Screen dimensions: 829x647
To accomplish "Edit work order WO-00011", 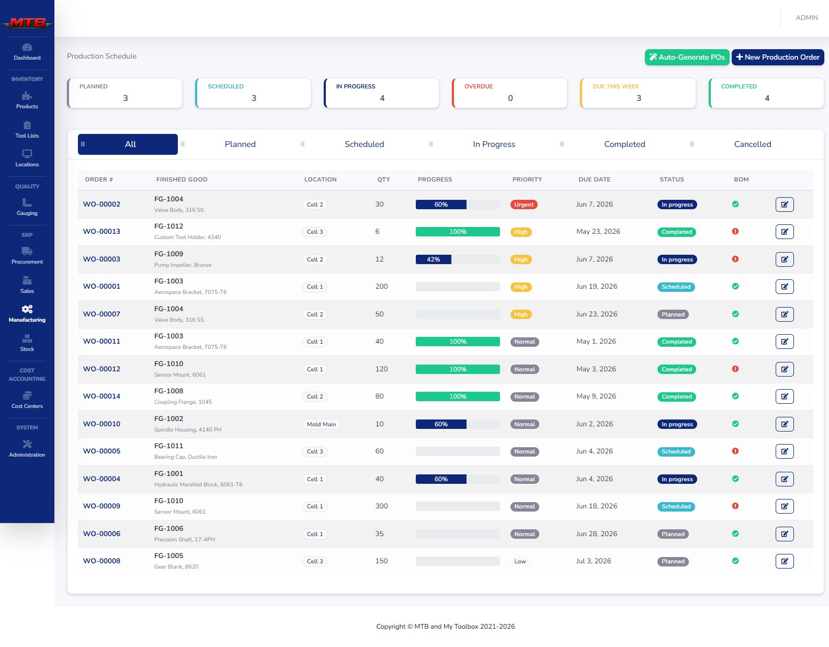I will click(x=785, y=342).
